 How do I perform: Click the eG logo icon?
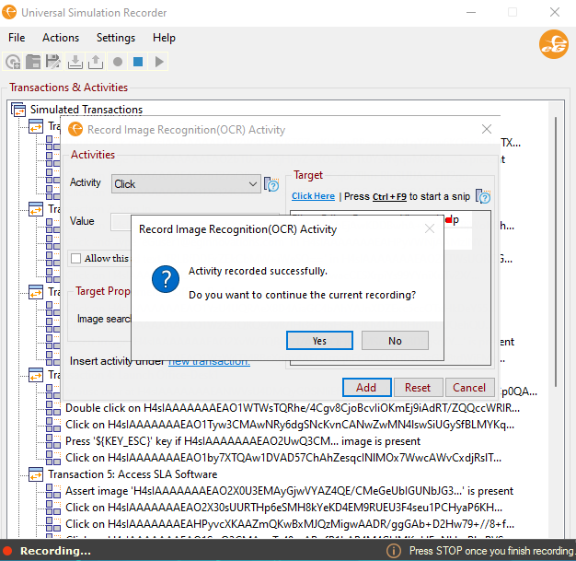click(x=552, y=43)
